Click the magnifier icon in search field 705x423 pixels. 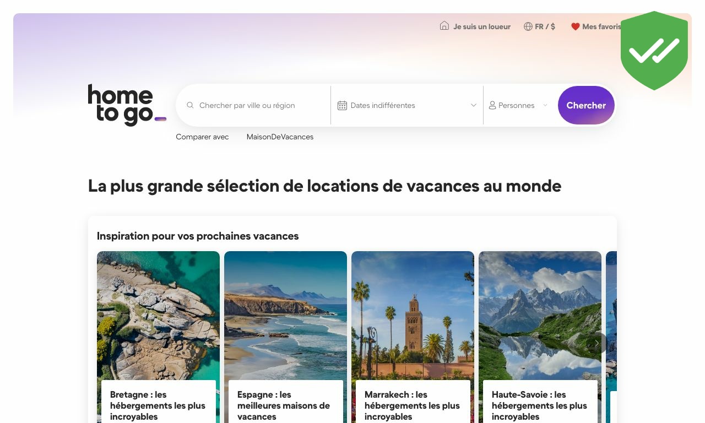click(191, 105)
